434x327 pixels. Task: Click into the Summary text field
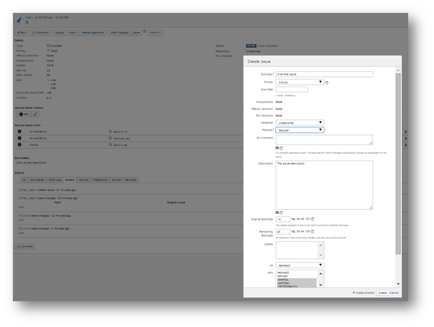click(x=324, y=74)
